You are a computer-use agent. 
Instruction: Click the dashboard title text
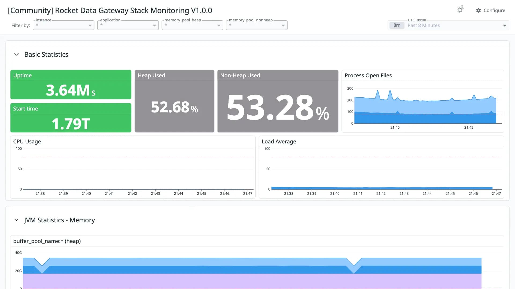click(x=110, y=10)
